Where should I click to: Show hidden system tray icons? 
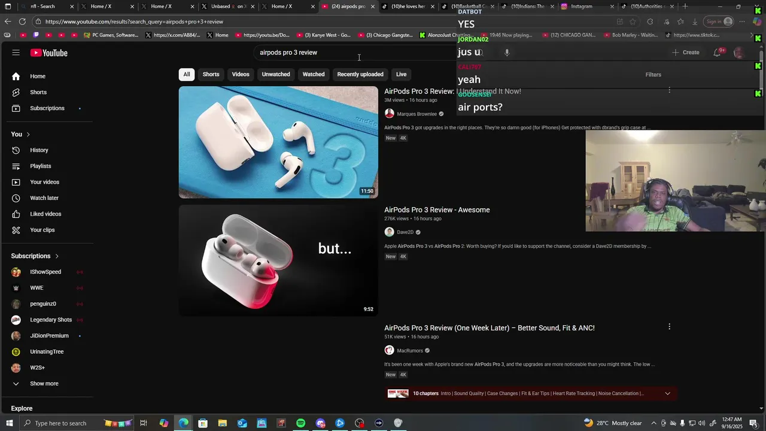[x=653, y=423]
